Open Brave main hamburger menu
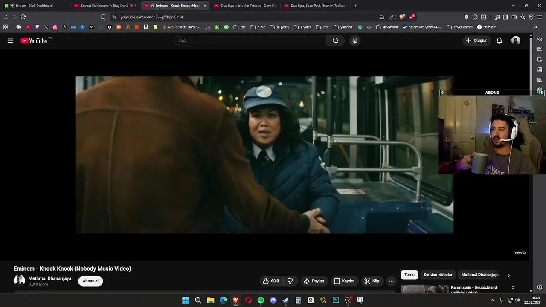The width and height of the screenshot is (546, 307). (x=540, y=17)
